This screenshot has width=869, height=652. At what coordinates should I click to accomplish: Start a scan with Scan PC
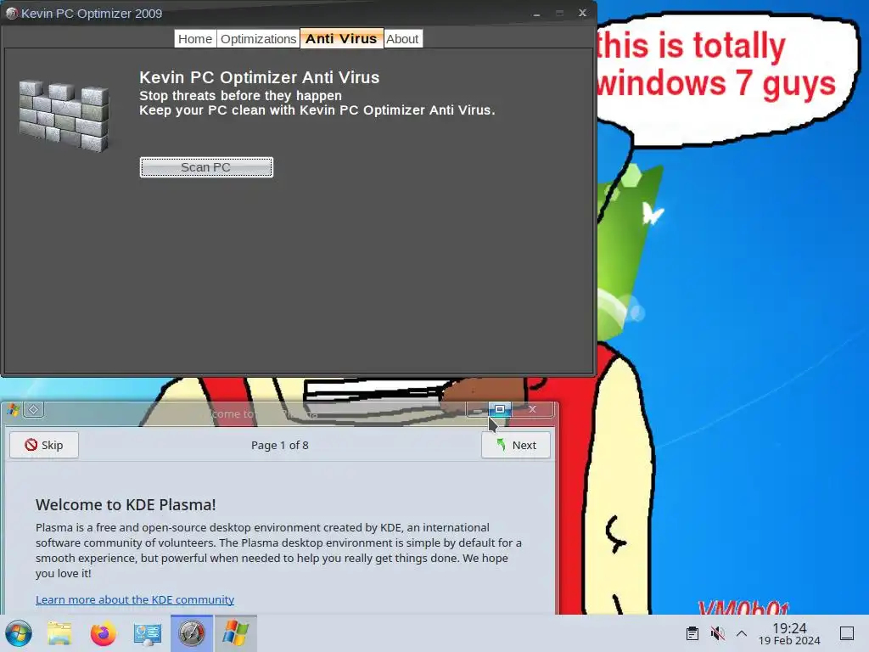point(206,167)
